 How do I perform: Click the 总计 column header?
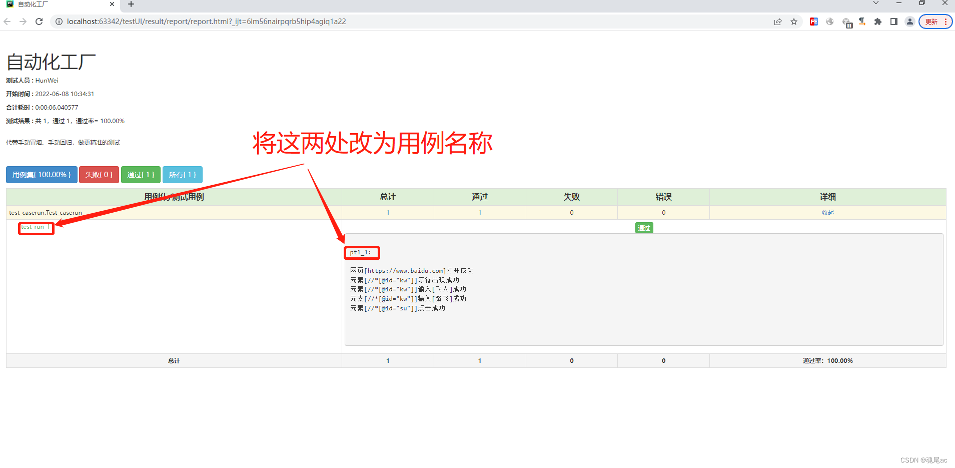(x=388, y=197)
